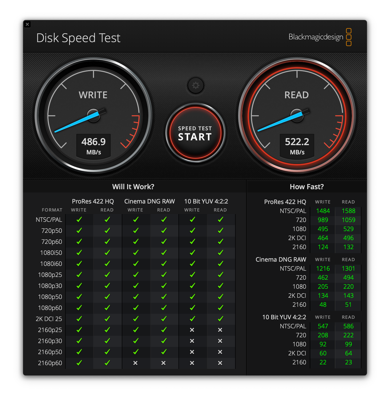The image size is (390, 402).
Task: Click 10 Bit YUV write X mark for 2160p30
Action: pyautogui.click(x=192, y=341)
